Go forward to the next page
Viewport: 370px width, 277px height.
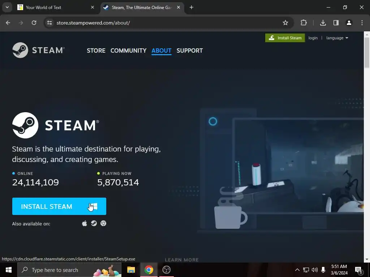point(21,23)
